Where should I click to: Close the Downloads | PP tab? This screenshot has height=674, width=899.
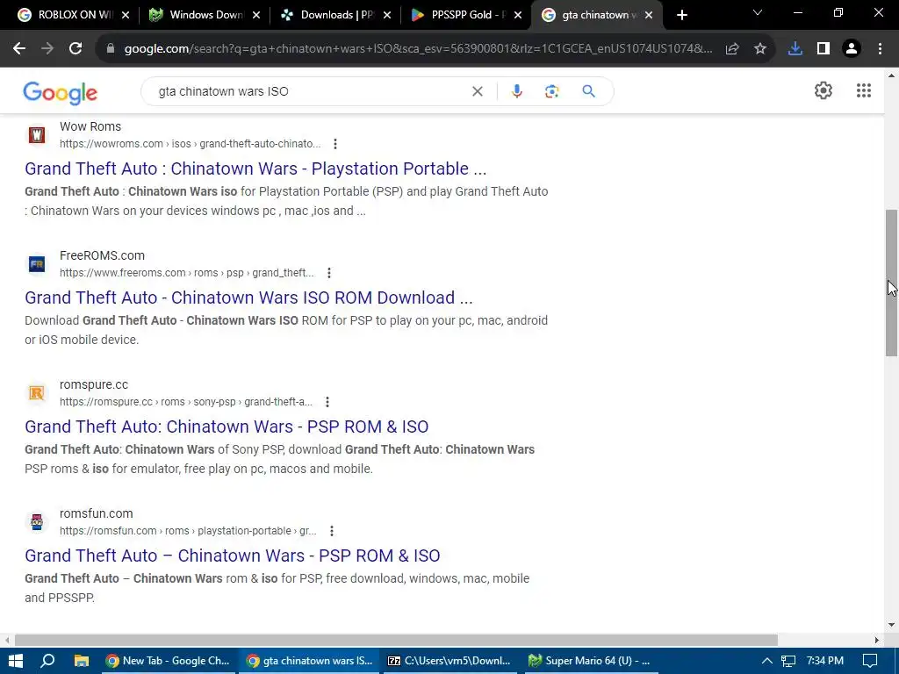coord(387,15)
